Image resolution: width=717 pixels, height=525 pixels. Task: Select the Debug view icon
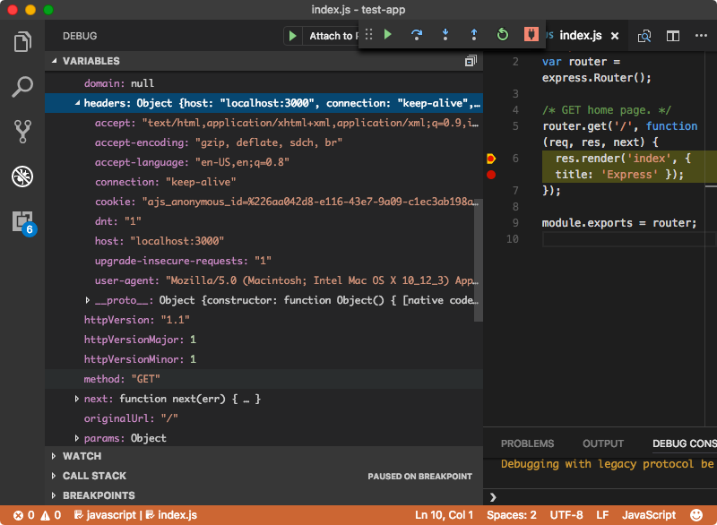22,176
